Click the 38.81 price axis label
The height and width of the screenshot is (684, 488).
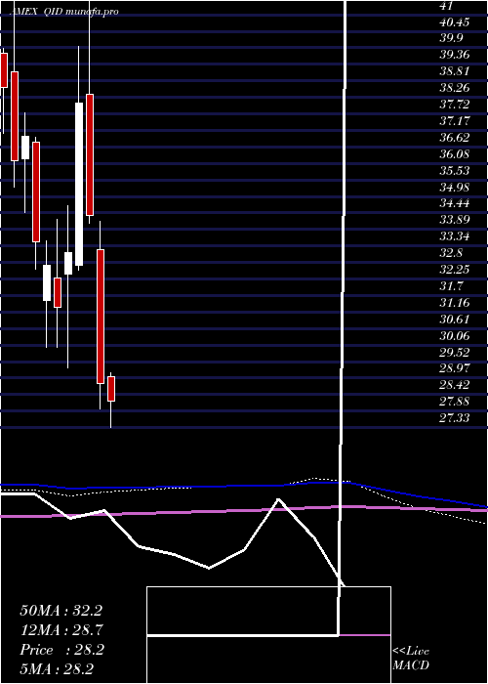pos(455,71)
